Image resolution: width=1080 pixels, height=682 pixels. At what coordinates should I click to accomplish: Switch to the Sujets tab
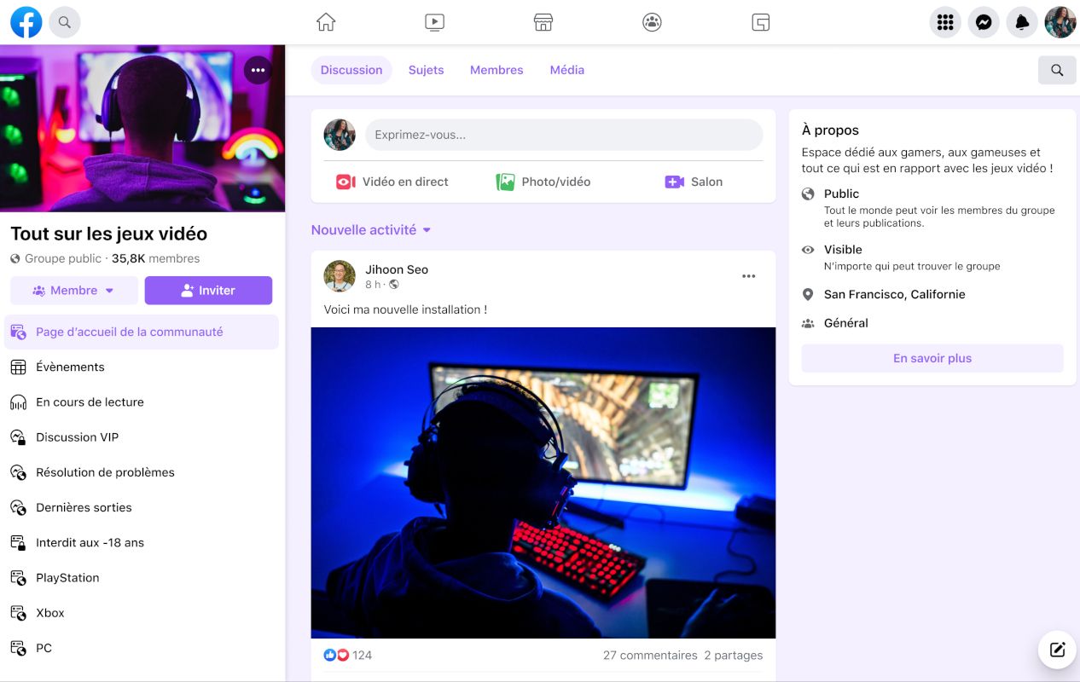pyautogui.click(x=426, y=70)
